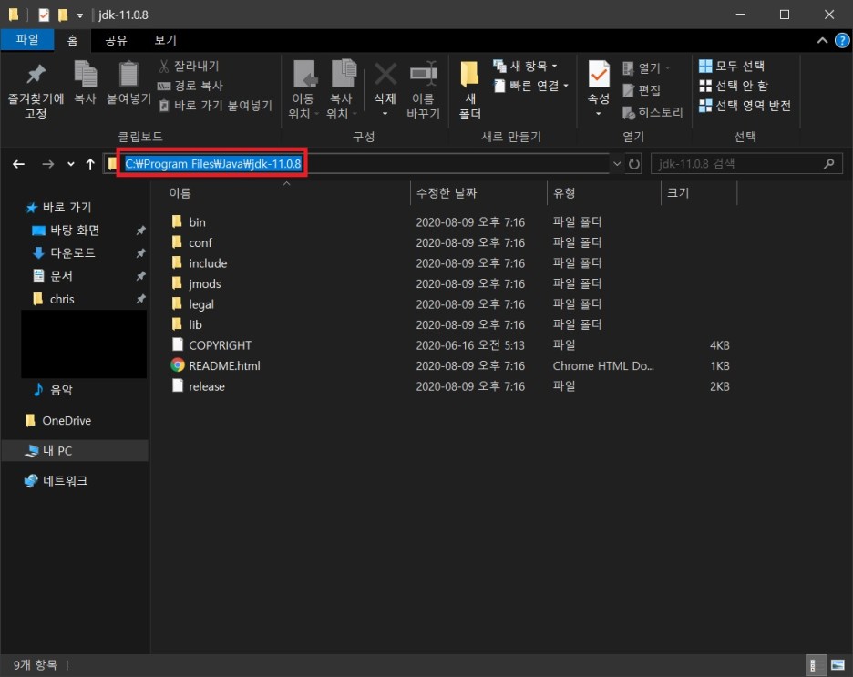
Task: Open the recent locations dropdown arrow
Action: (x=71, y=164)
